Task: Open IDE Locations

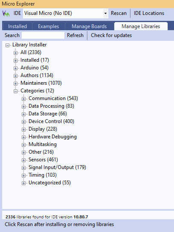Action: click(x=149, y=13)
